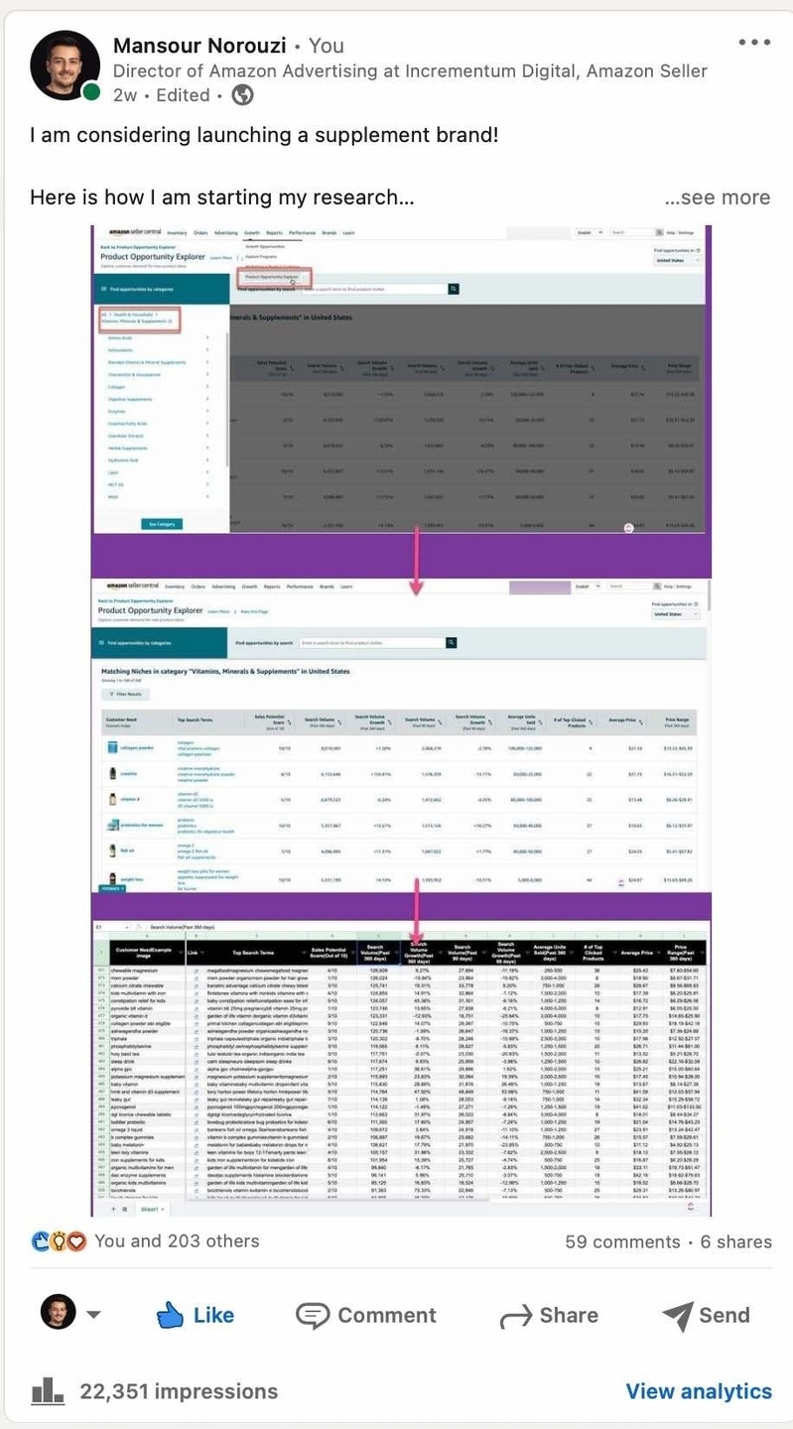The width and height of the screenshot is (793, 1429).
Task: Click the small commenter avatar
Action: point(58,1312)
